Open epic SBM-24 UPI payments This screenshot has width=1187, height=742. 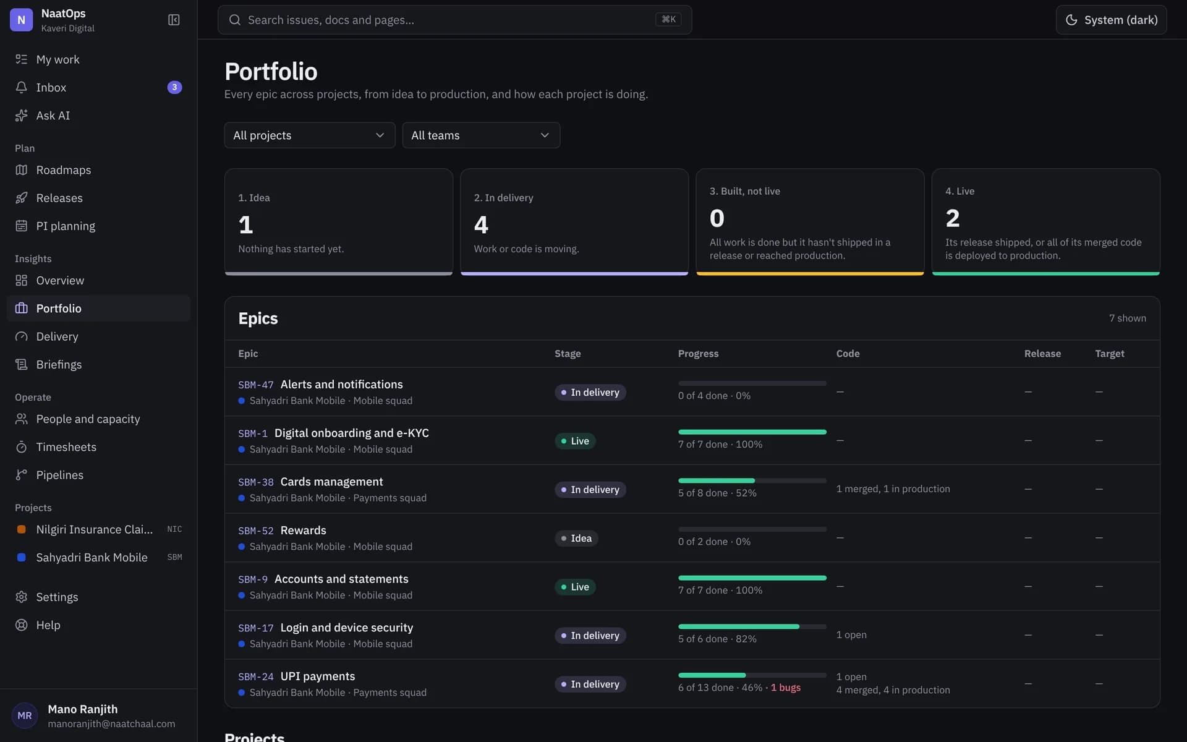pos(297,676)
